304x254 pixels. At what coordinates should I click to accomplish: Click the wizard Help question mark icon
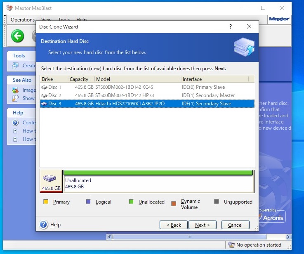click(x=43, y=225)
